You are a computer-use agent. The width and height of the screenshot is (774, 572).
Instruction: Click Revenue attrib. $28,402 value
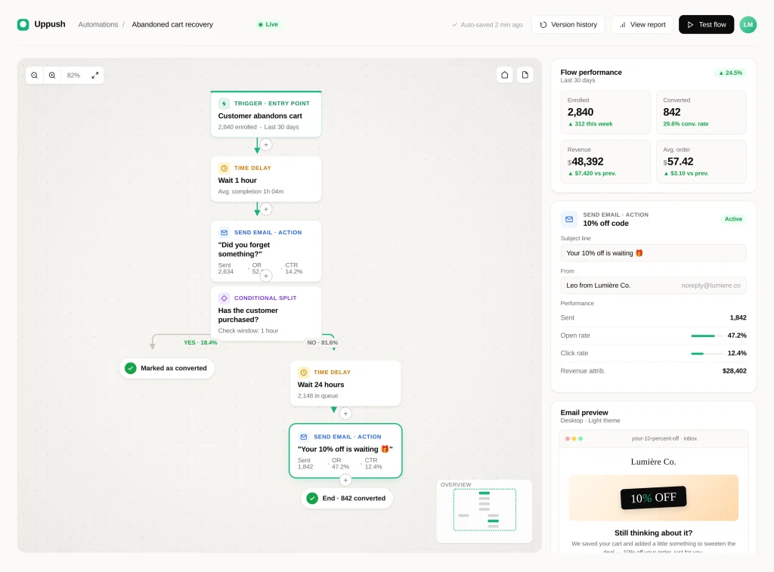[734, 371]
